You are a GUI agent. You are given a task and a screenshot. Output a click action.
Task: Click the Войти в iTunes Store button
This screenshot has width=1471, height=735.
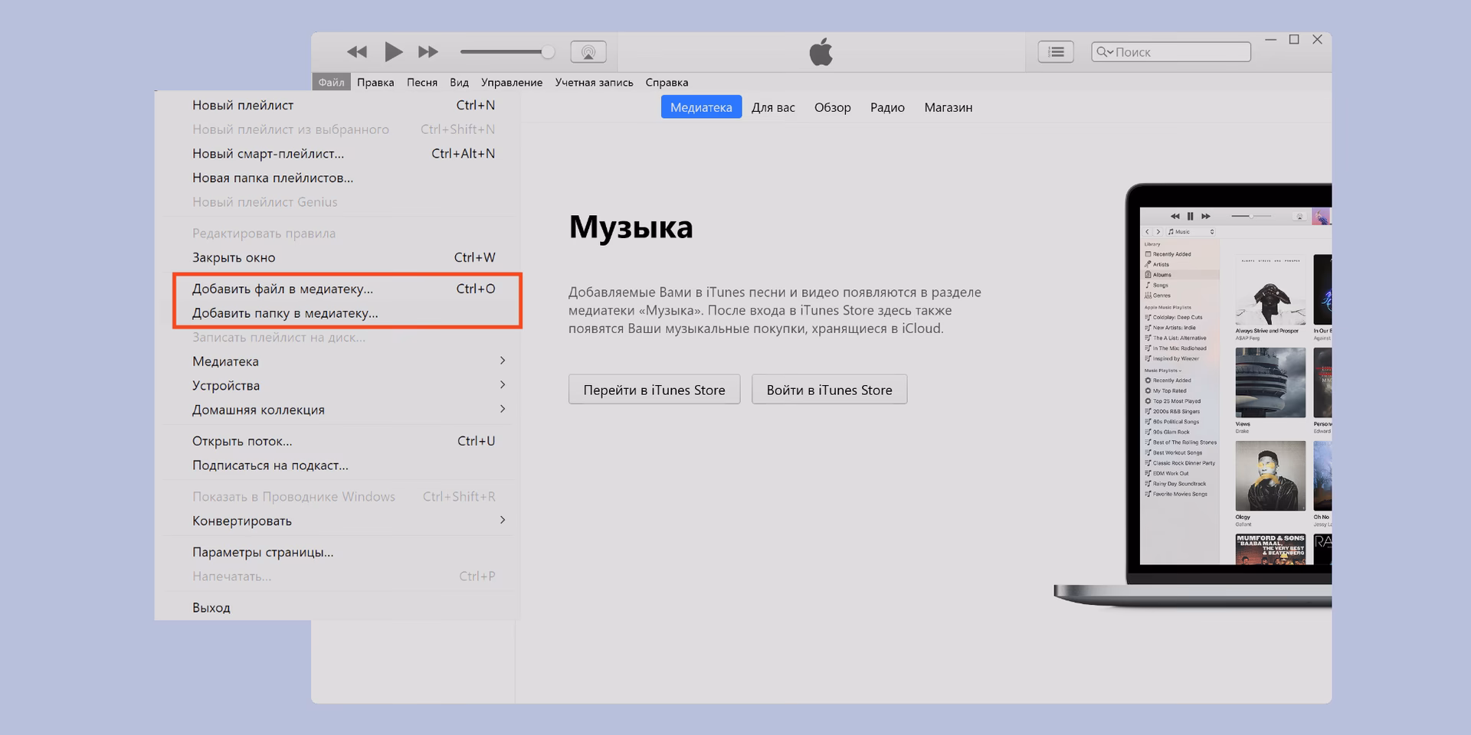829,389
